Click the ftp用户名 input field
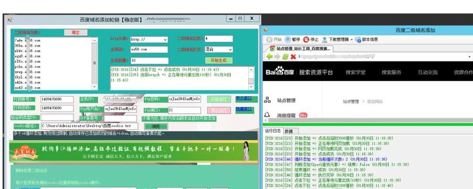Image resolution: width=473 pixels, height=189 pixels. pos(120,109)
